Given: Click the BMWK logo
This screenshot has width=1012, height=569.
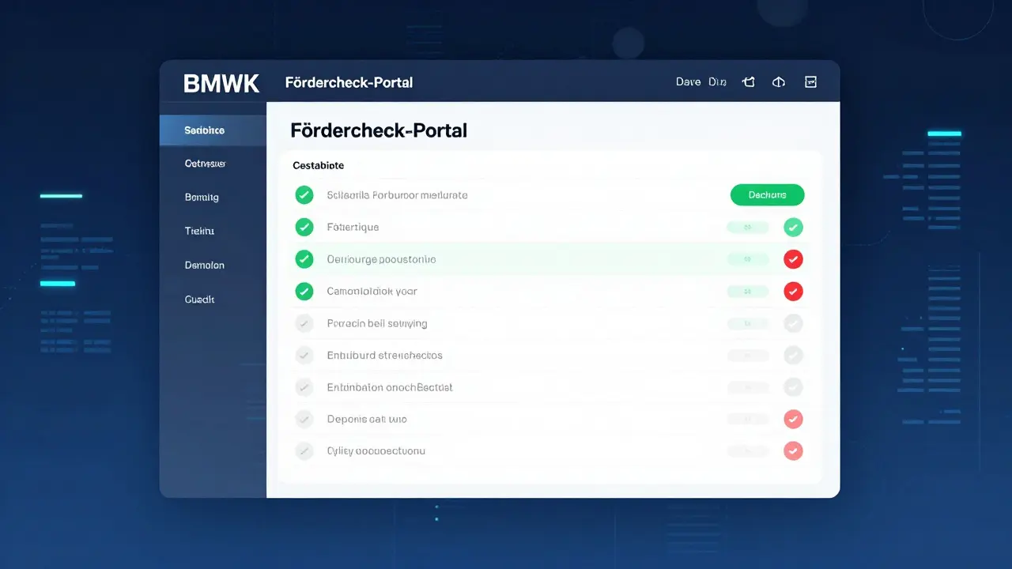Looking at the screenshot, I should coord(221,83).
